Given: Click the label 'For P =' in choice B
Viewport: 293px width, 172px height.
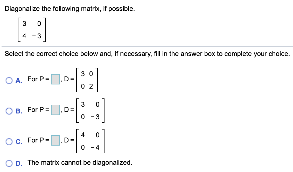Looking at the screenshot, I should [x=38, y=110].
